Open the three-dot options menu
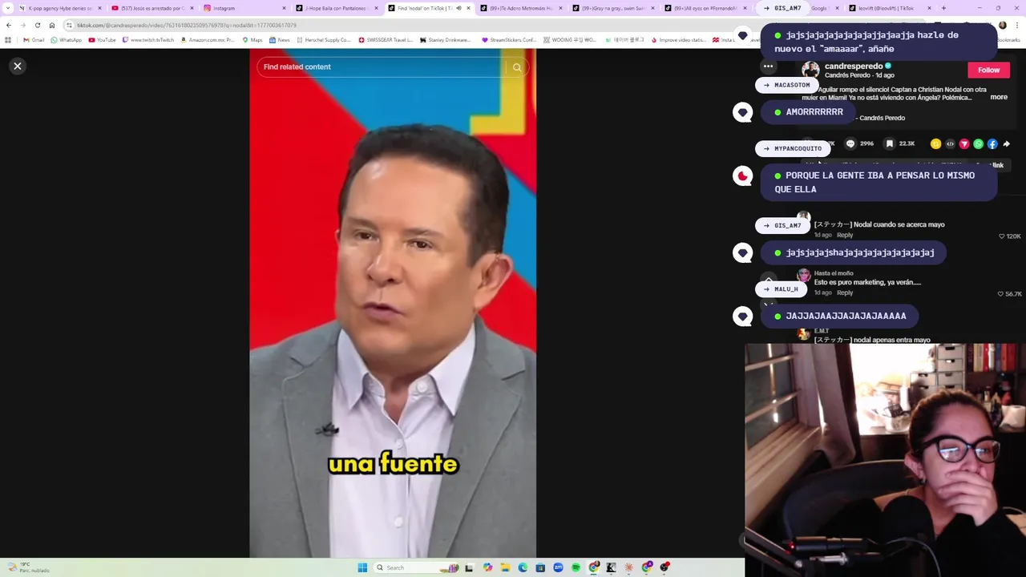1026x577 pixels. coord(768,67)
